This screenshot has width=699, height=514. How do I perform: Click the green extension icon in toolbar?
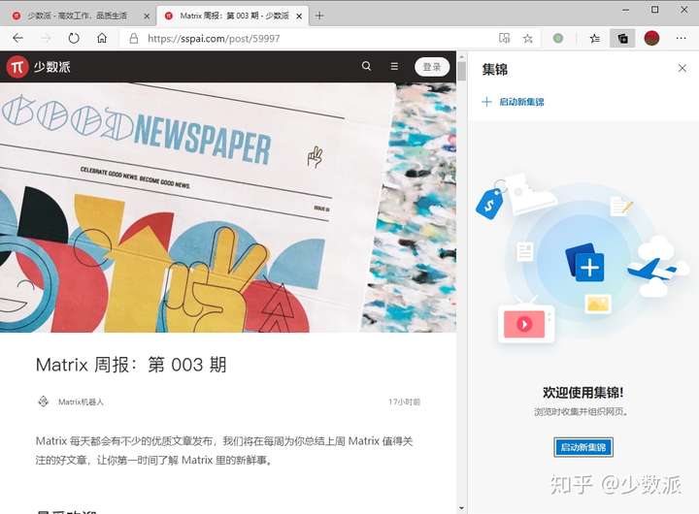coord(557,38)
